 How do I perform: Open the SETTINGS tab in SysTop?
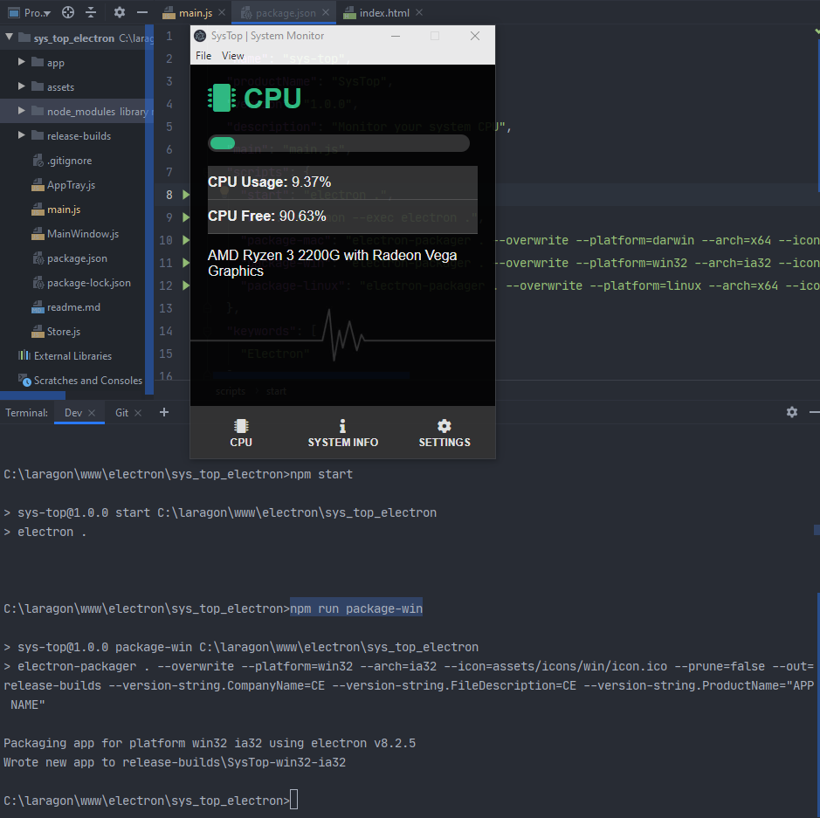[444, 433]
